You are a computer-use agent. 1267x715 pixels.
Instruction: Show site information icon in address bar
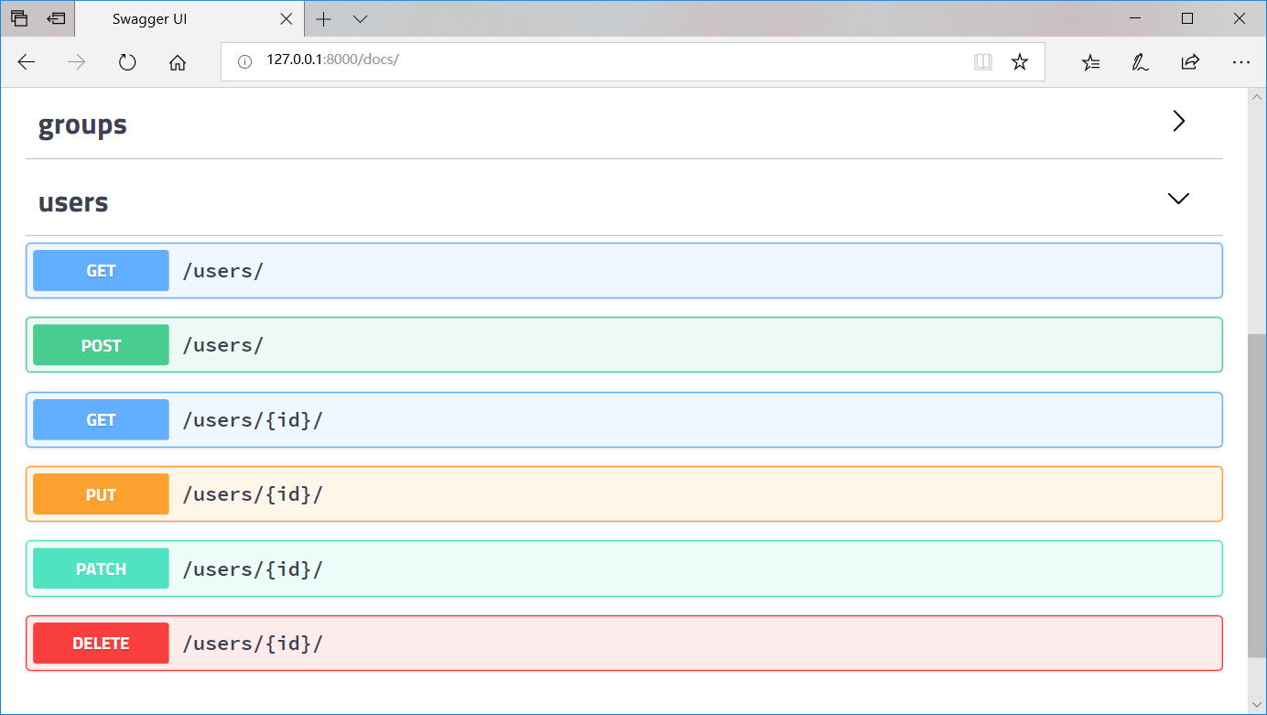[x=244, y=62]
